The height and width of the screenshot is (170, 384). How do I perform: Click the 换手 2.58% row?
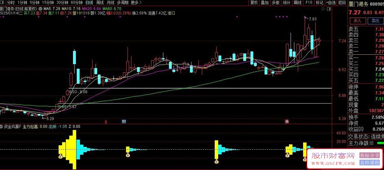click(x=366, y=118)
